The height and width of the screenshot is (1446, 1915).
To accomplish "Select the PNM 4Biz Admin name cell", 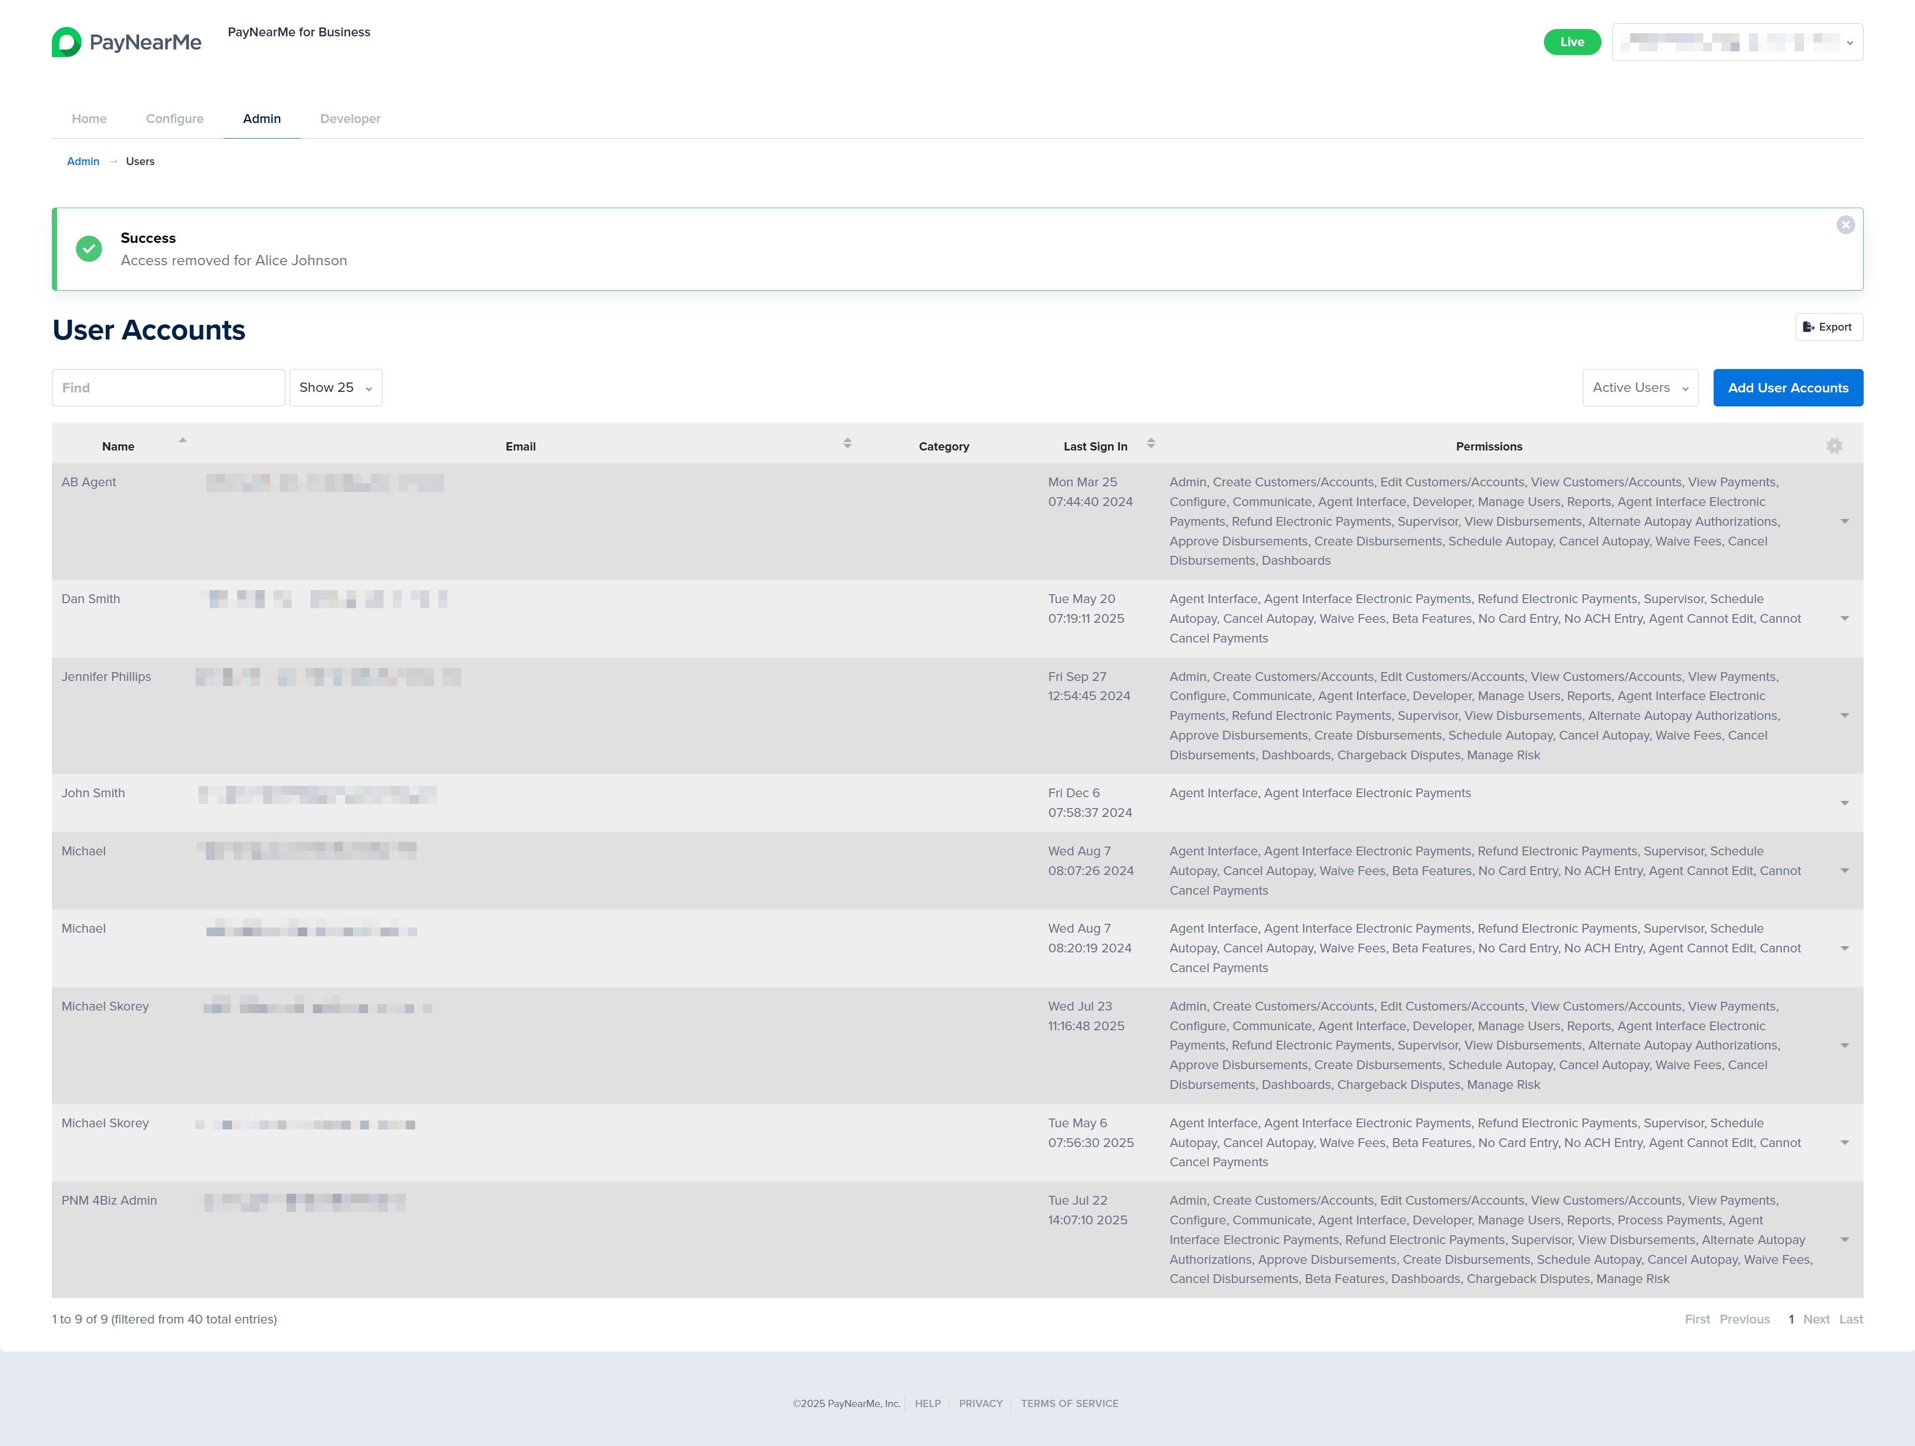I will tap(109, 1200).
